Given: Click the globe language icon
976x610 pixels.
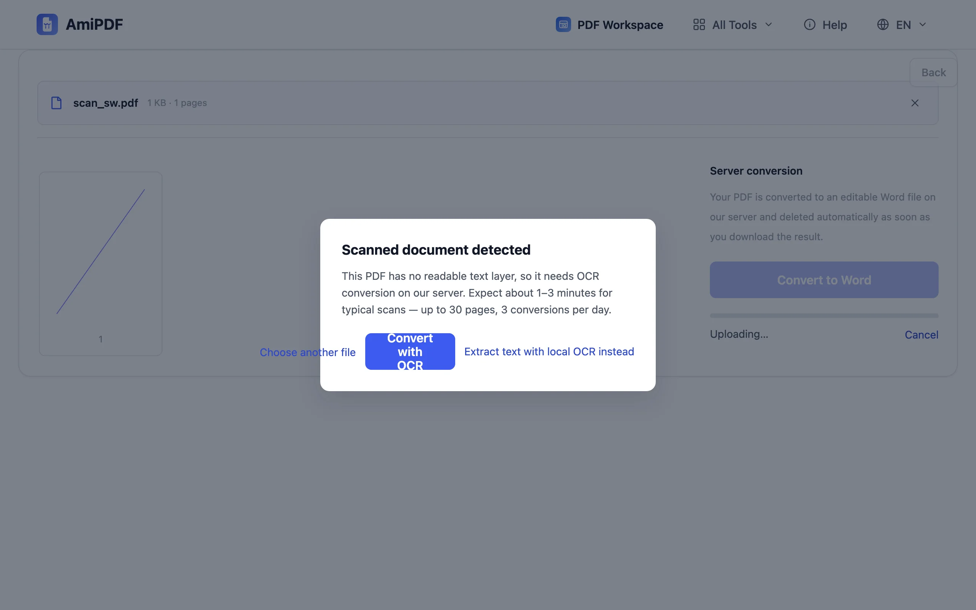Looking at the screenshot, I should coord(883,25).
